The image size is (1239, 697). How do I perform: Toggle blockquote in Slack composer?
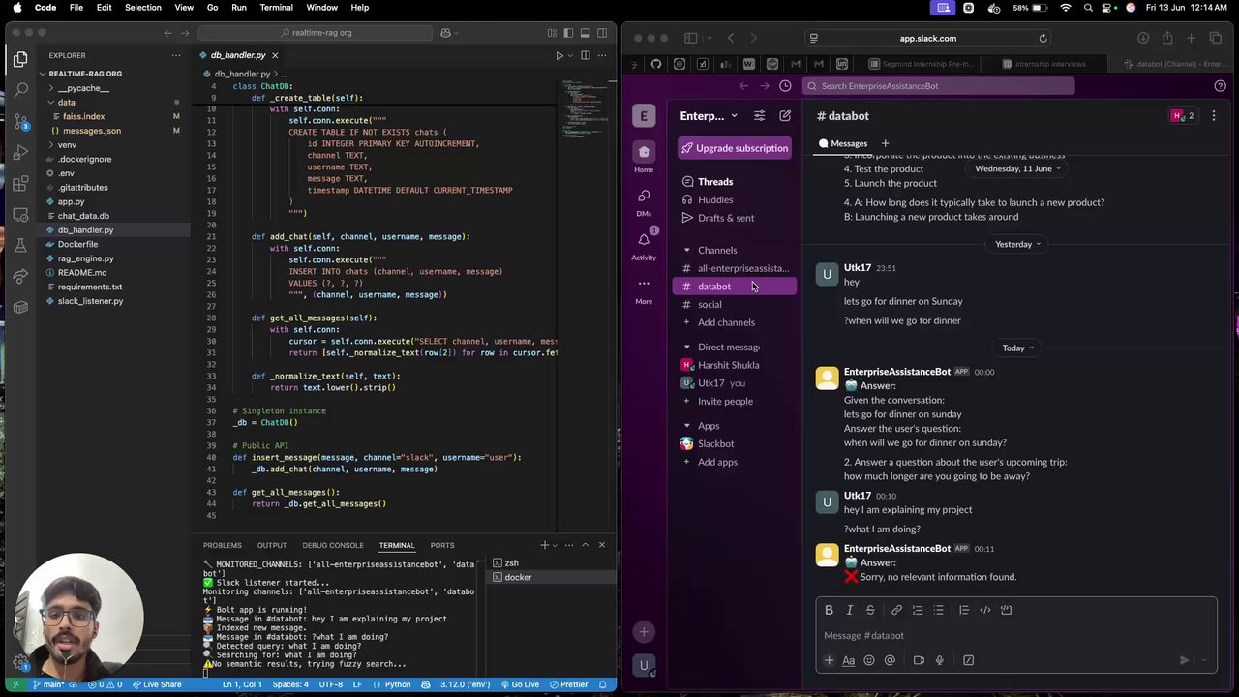964,610
